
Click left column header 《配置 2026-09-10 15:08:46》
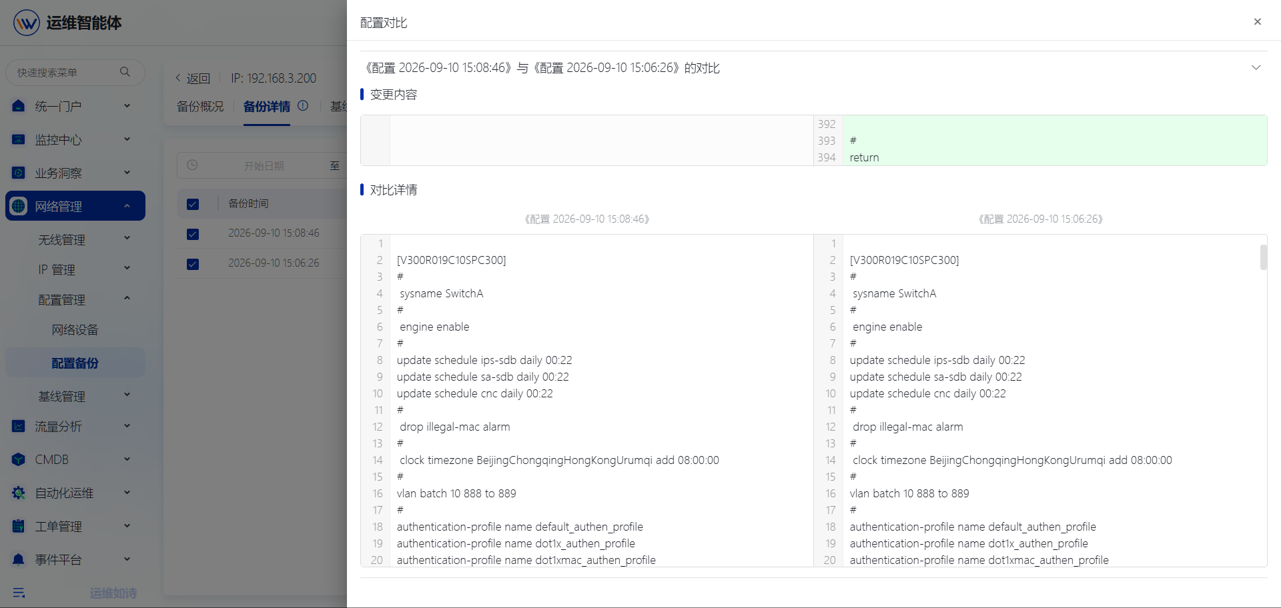[587, 219]
